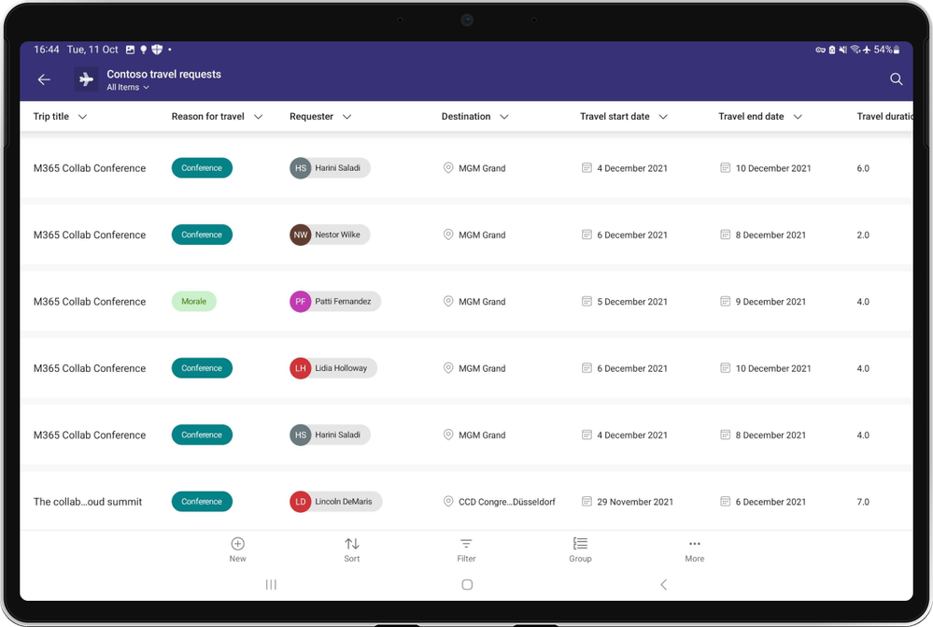Add a new item with New
This screenshot has height=627, width=933.
point(237,549)
